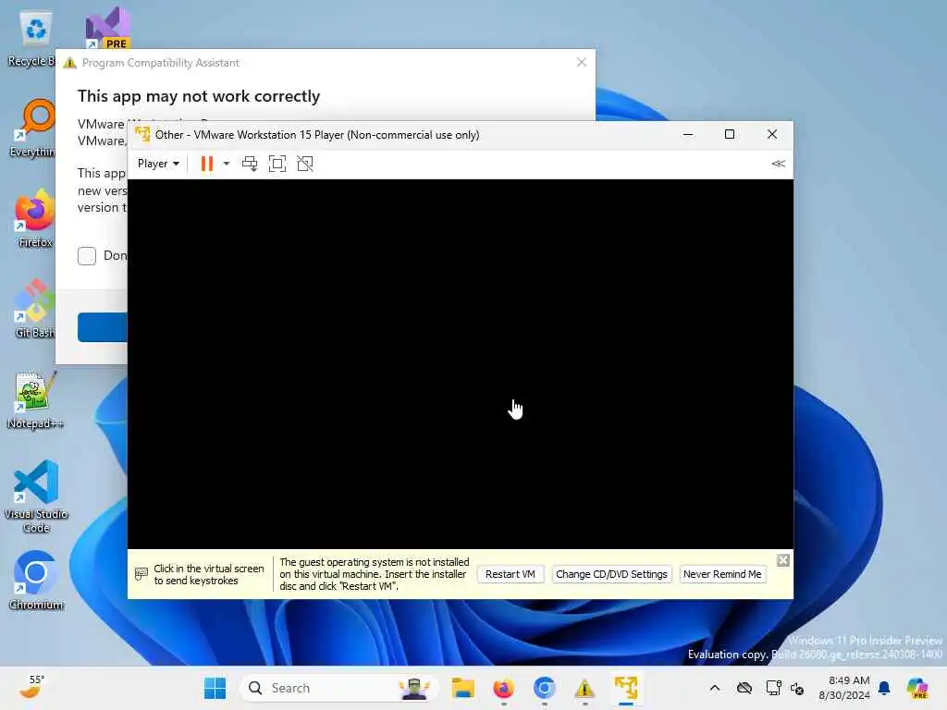Pause the virtual machine with the orange pause icon
The image size is (947, 710).
[206, 164]
